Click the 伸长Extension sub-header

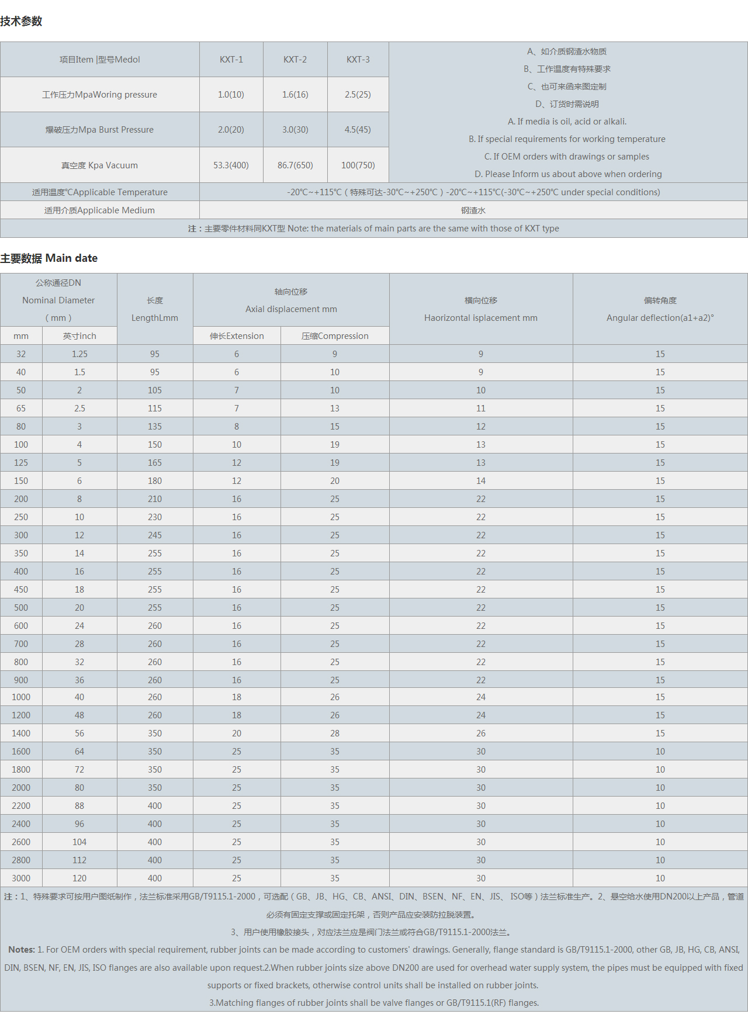click(237, 336)
